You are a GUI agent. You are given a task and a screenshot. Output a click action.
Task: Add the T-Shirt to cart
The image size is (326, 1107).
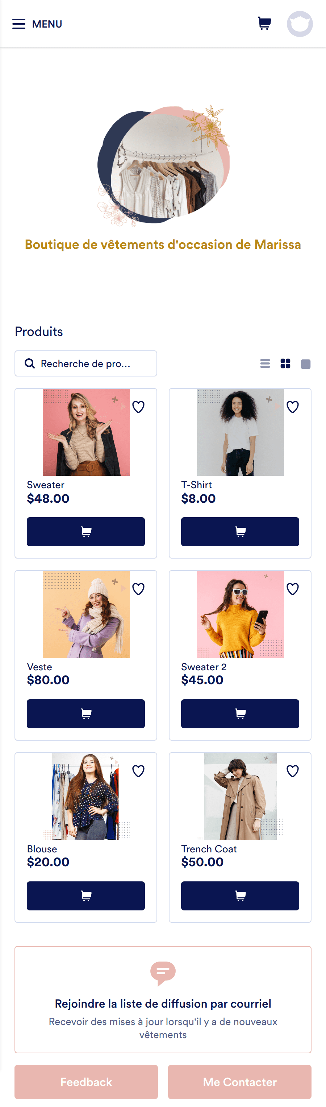(x=240, y=532)
